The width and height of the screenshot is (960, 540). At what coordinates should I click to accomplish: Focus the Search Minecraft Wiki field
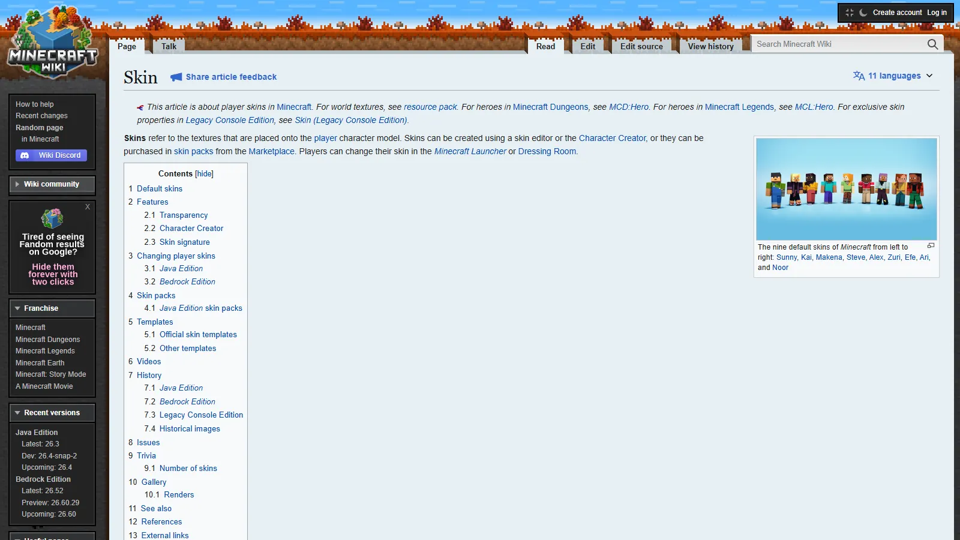click(839, 44)
